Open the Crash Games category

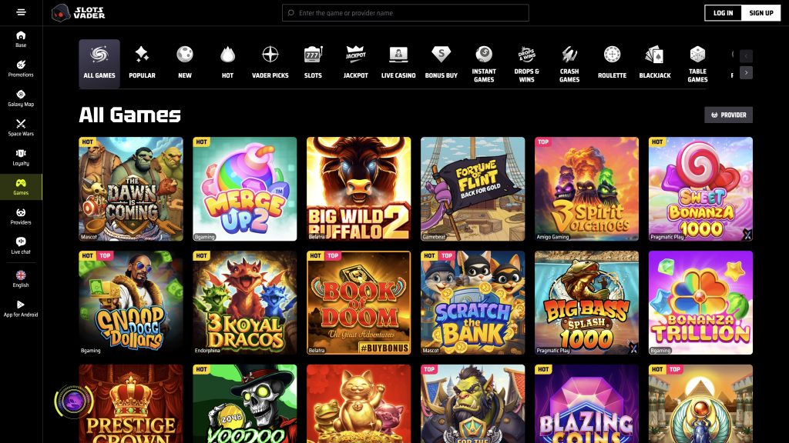coord(569,63)
